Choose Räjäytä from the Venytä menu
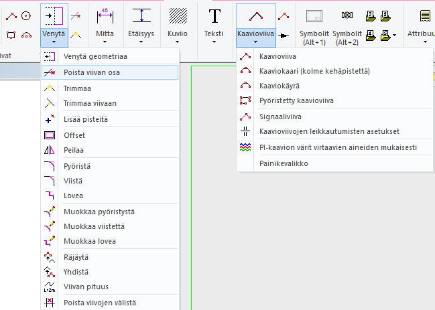Screen dimensions: 435x310 click(76, 256)
